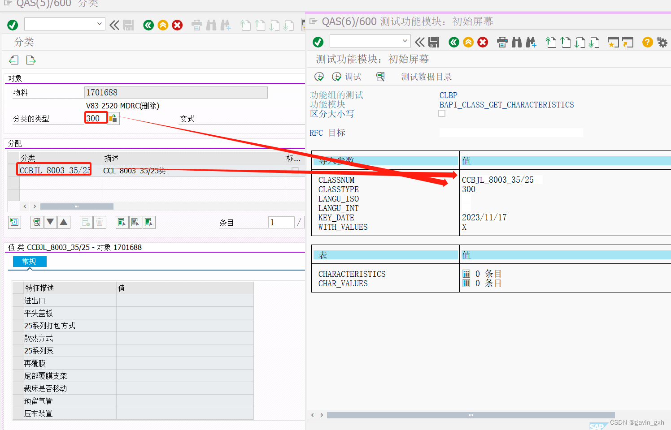Check the standard indicator for CCBJL_8003_35/25 row

coord(294,170)
